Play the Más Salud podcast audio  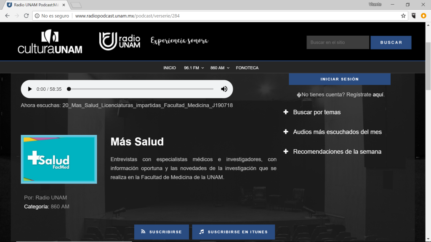pos(30,89)
